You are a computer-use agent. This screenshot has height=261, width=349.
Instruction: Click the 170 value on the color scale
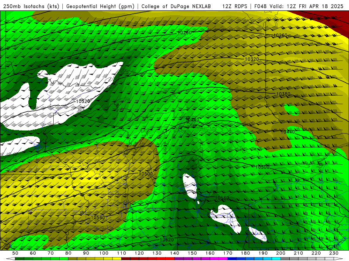pos(228,253)
